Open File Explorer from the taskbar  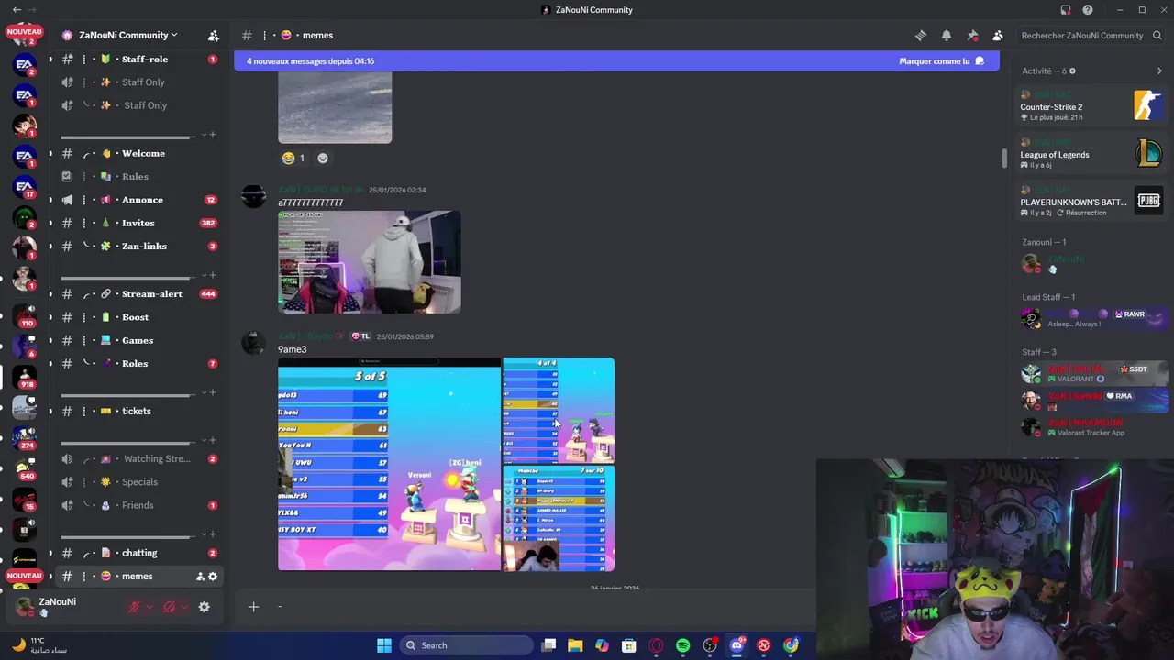575,645
